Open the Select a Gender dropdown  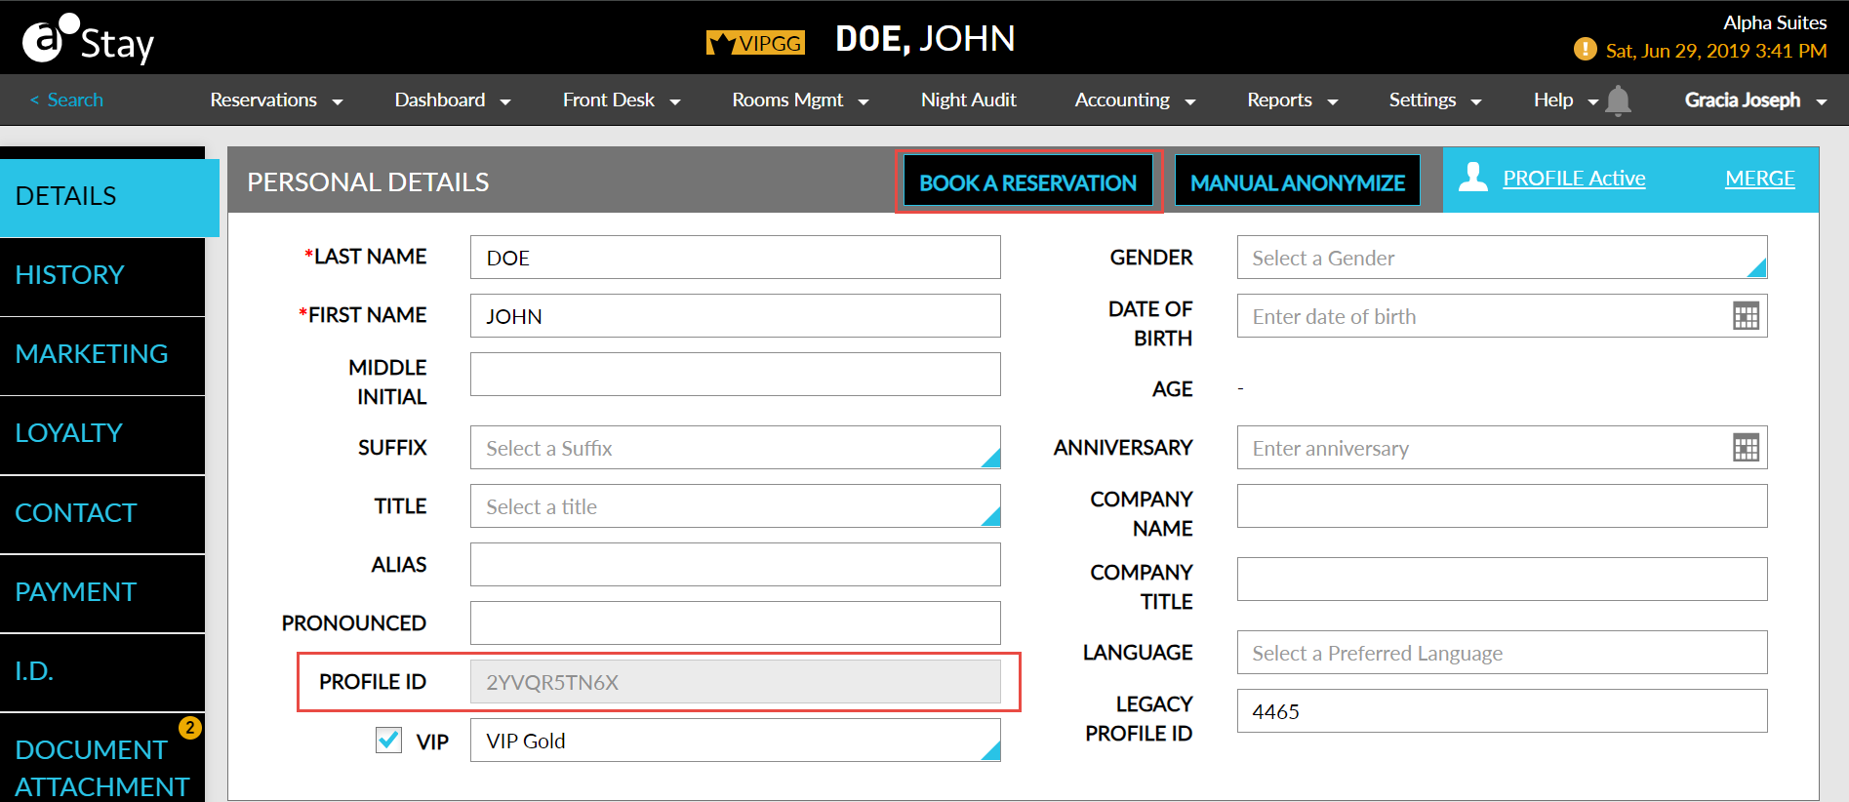1502,258
